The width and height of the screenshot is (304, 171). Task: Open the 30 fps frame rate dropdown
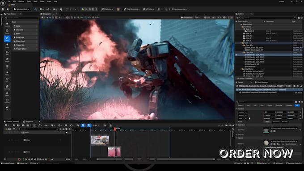[96, 125]
